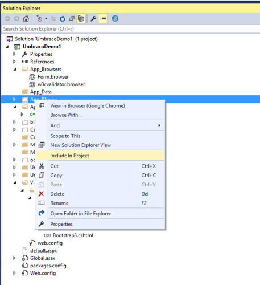Collapse the App_Browsers folder
This screenshot has height=285, width=260.
15,70
